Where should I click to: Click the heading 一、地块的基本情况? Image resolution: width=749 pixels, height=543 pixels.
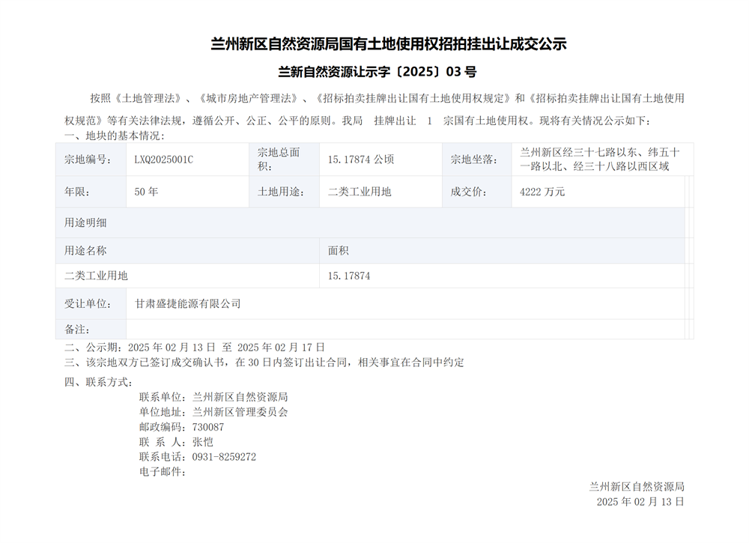pos(115,136)
